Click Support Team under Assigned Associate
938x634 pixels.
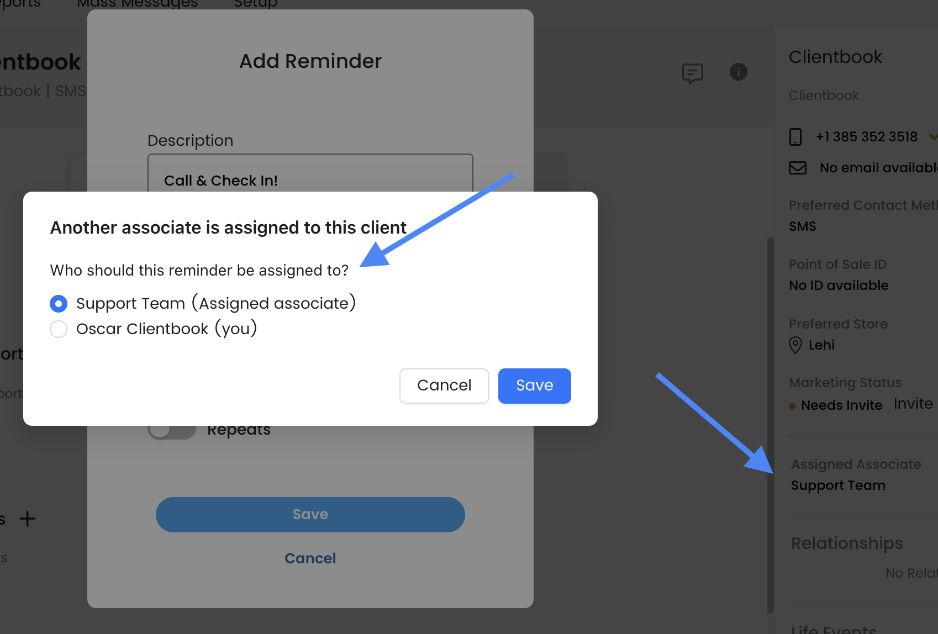click(838, 485)
